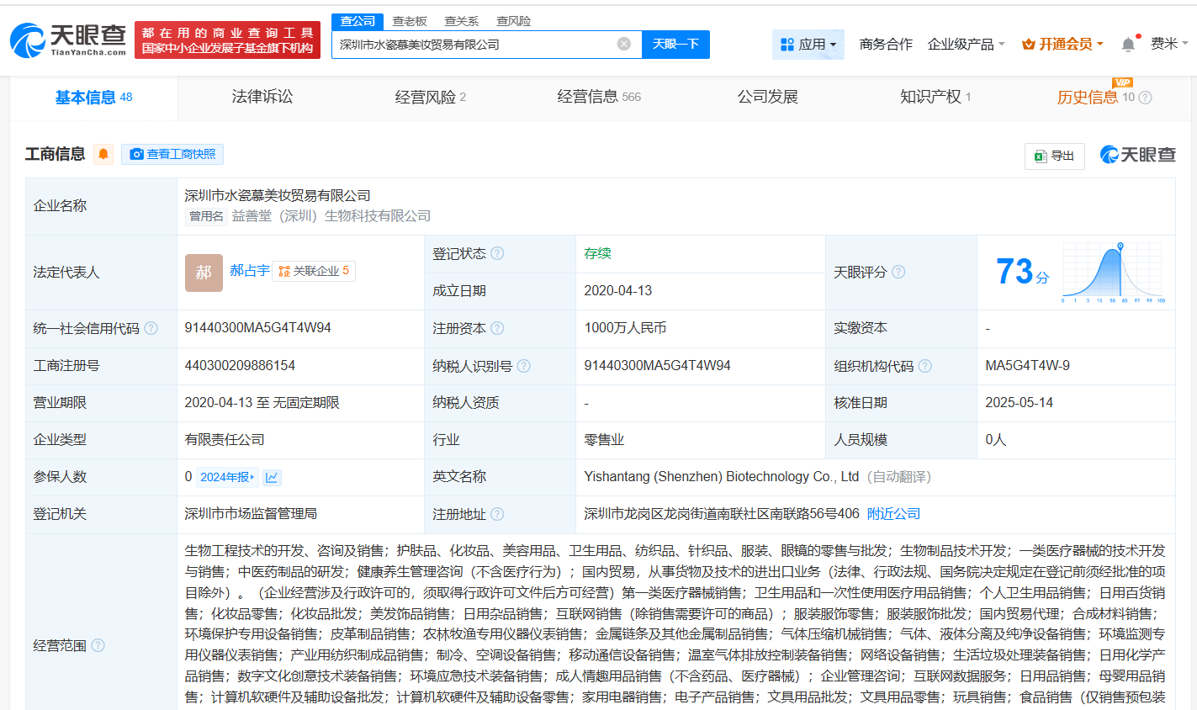
Task: Switch to the 查公司 search tab
Action: 358,21
